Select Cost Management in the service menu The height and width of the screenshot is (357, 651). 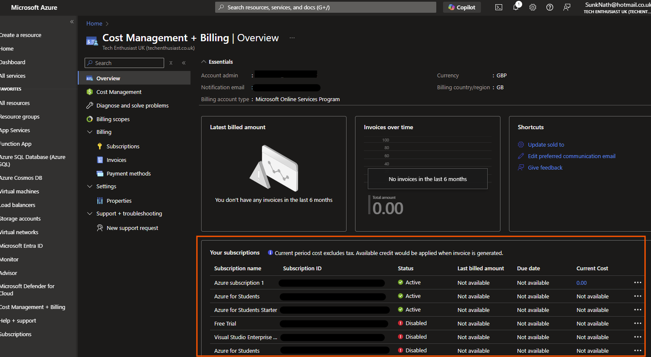(x=118, y=92)
